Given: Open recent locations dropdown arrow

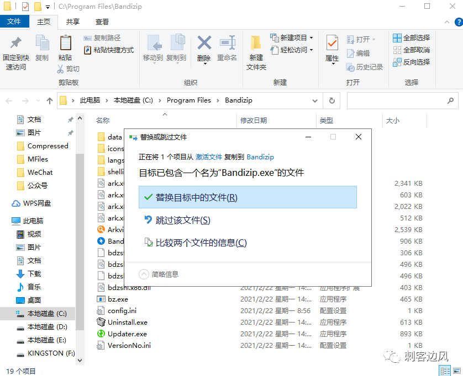Looking at the screenshot, I should (x=38, y=101).
